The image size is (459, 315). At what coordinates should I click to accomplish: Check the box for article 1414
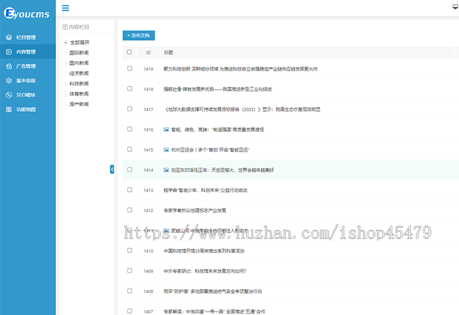pos(129,169)
